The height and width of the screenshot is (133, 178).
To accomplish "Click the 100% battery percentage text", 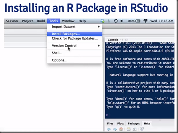I will 131,21.
